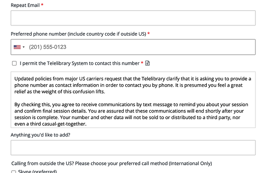268x173 pixels.
Task: Select the "Skype (preferred)" option label
Action: [38, 171]
